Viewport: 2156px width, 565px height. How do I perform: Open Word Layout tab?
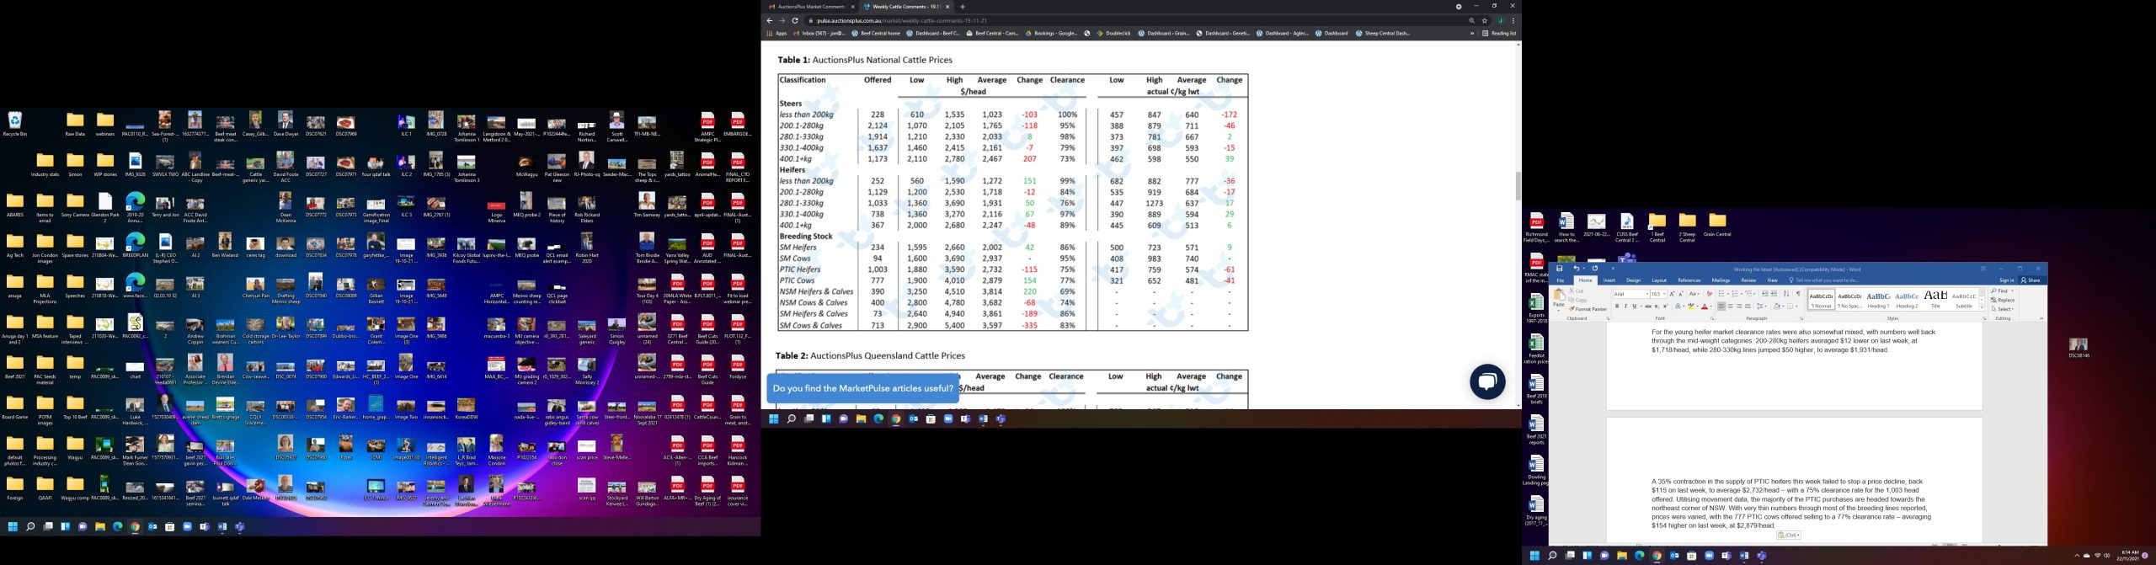pos(1659,280)
